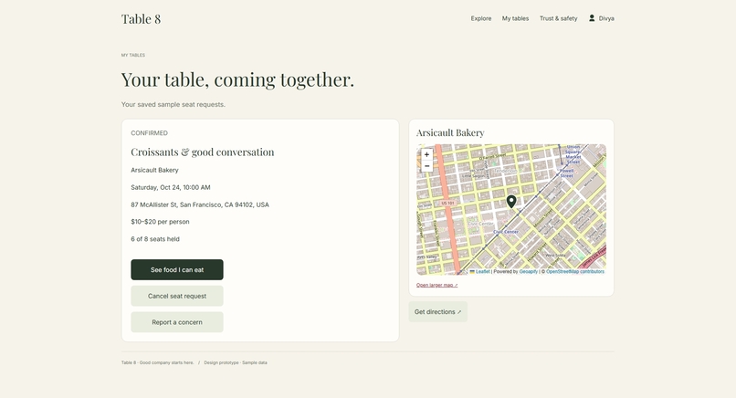Click the Arsicault Bakery map card heading
Viewport: 736px width, 398px height.
[x=450, y=133]
